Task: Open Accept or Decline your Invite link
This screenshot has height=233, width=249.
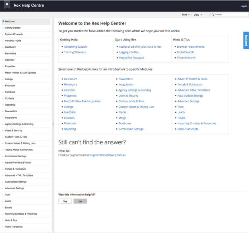Action: [140, 47]
